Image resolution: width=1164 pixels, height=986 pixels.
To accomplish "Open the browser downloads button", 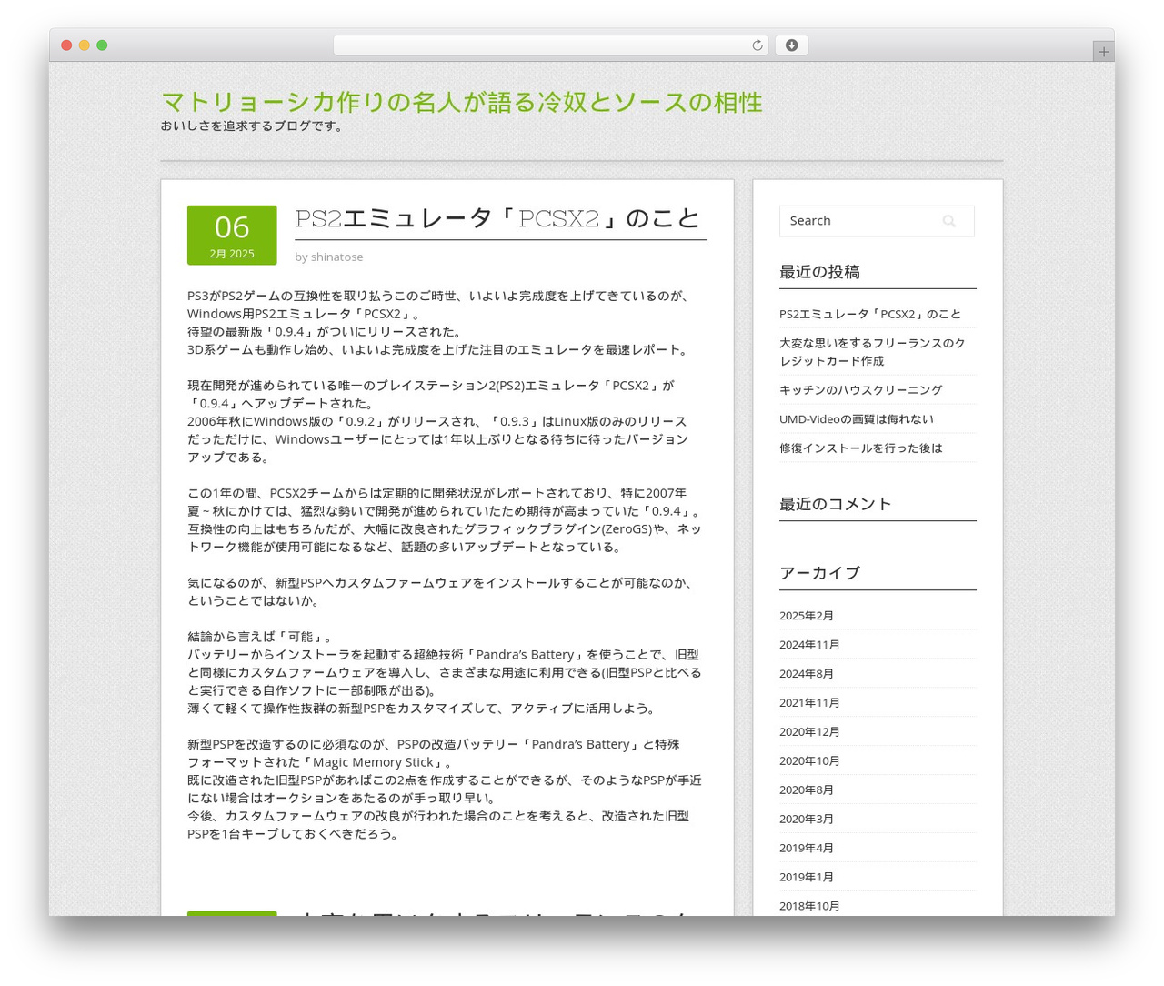I will [791, 45].
